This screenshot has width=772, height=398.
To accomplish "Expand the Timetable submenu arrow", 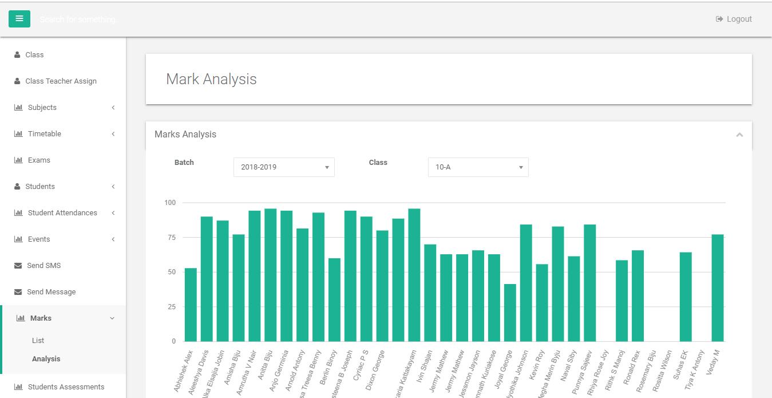I will coord(113,134).
